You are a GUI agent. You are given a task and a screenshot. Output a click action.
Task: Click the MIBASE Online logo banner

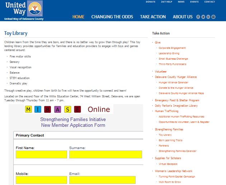69,109
